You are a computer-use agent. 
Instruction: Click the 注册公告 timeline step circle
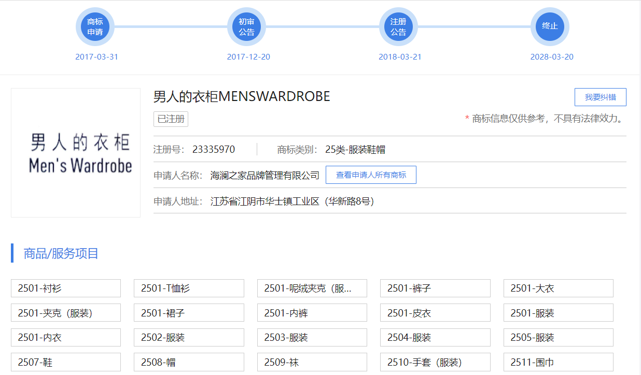click(398, 27)
